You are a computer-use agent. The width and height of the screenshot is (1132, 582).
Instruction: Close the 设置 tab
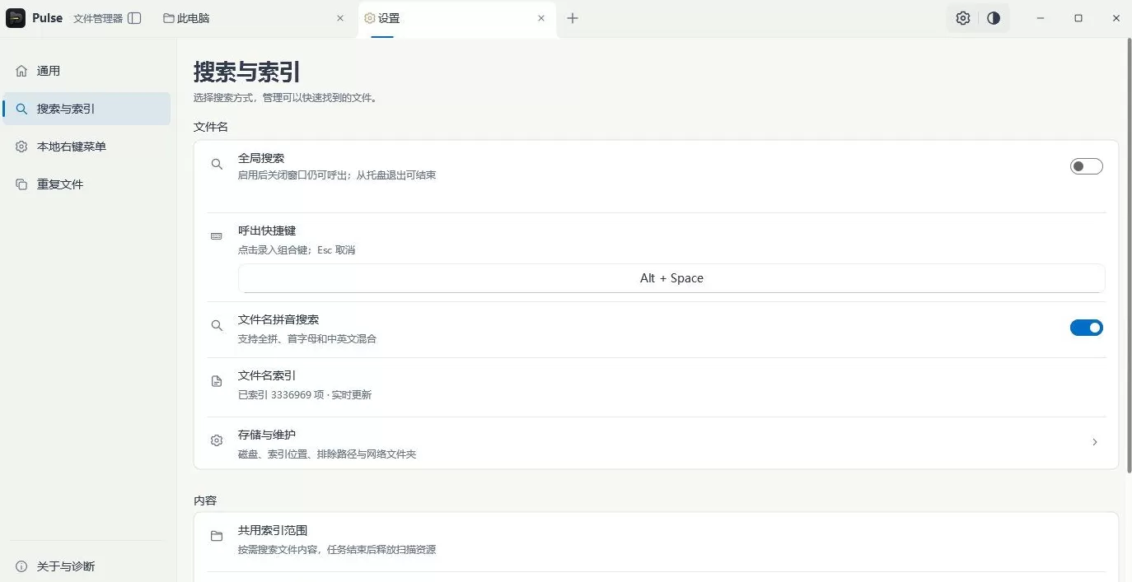click(x=541, y=18)
